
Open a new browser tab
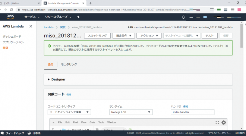pos(90,3)
